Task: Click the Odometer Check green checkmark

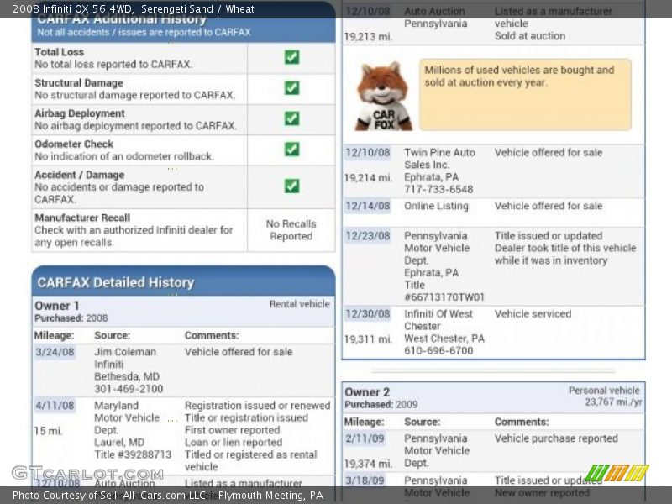Action: [291, 150]
